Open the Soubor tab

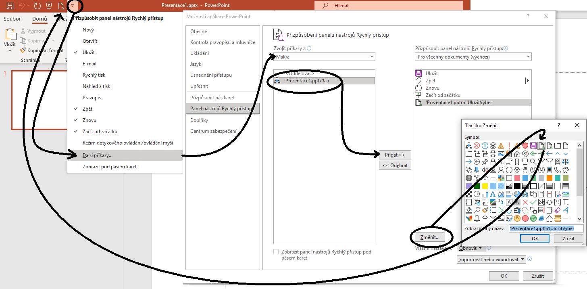(12, 19)
